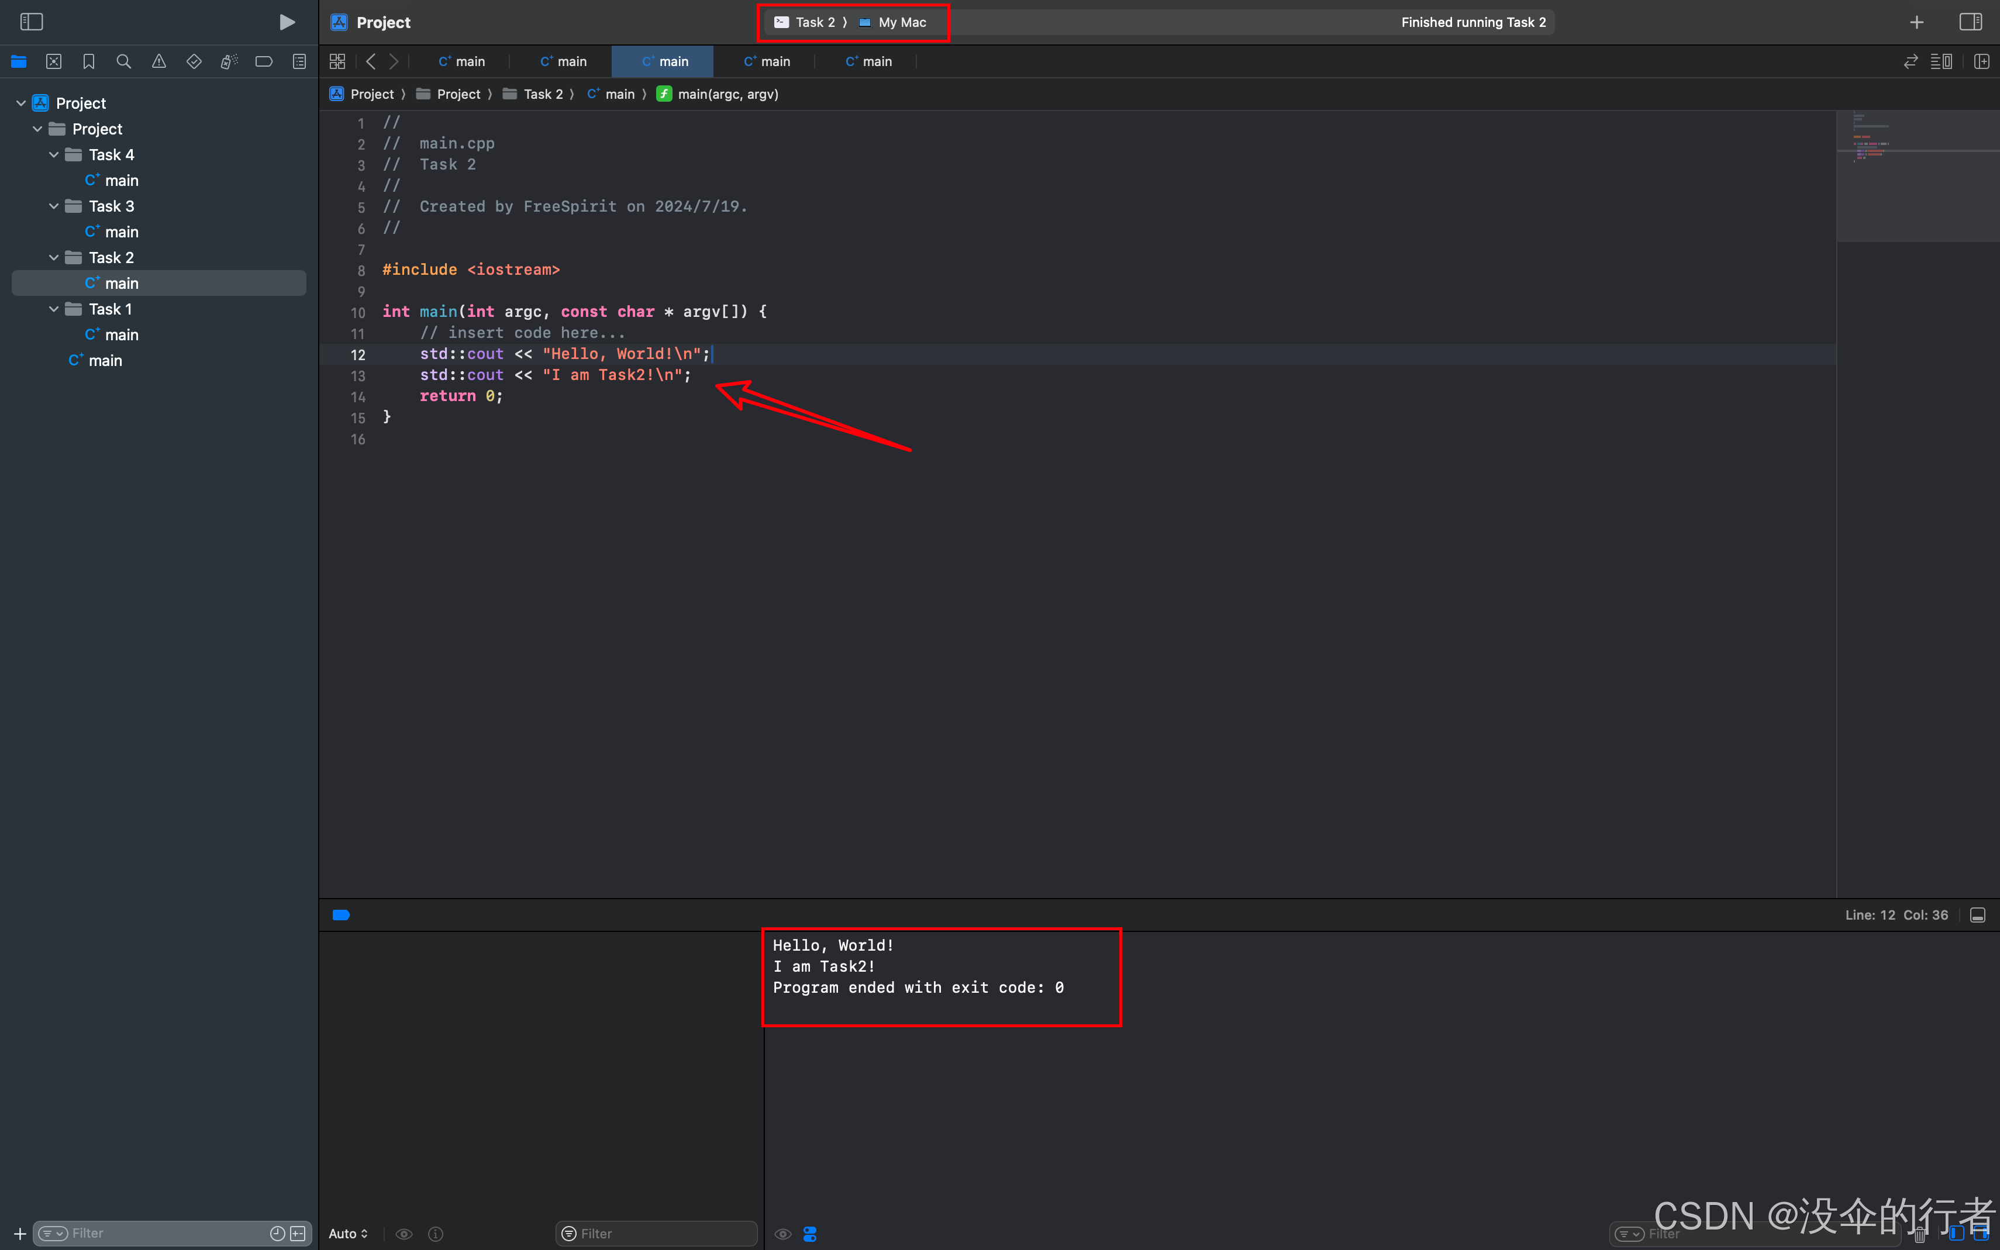Open the Breakpoint navigator
This screenshot has width=2000, height=1250.
pyautogui.click(x=264, y=61)
